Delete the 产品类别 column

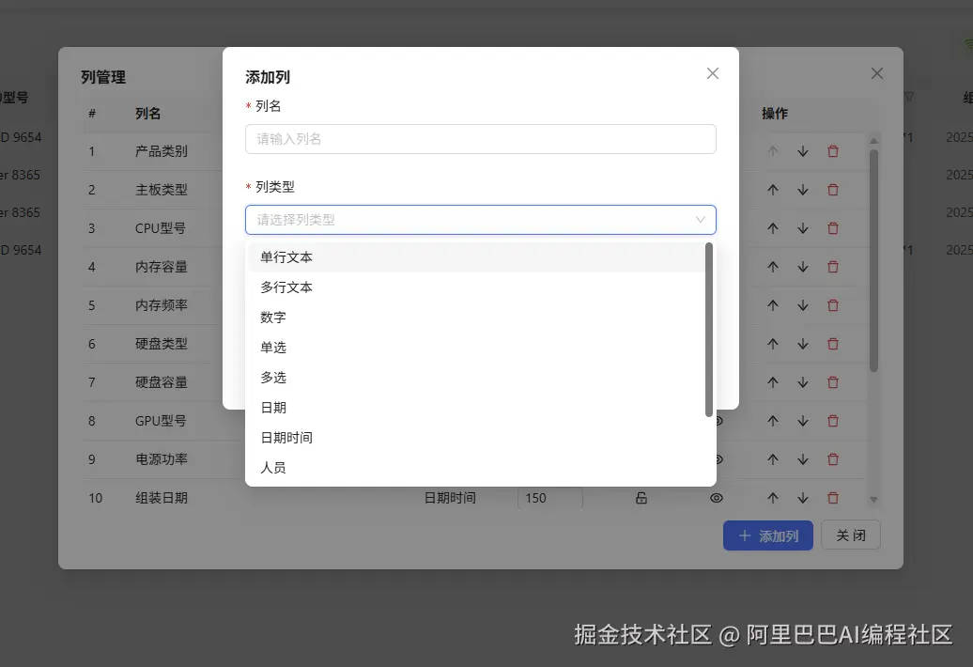(x=833, y=151)
